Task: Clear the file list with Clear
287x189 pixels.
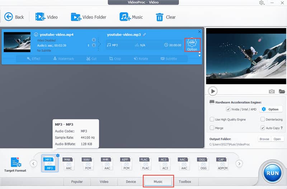Action: click(165, 17)
